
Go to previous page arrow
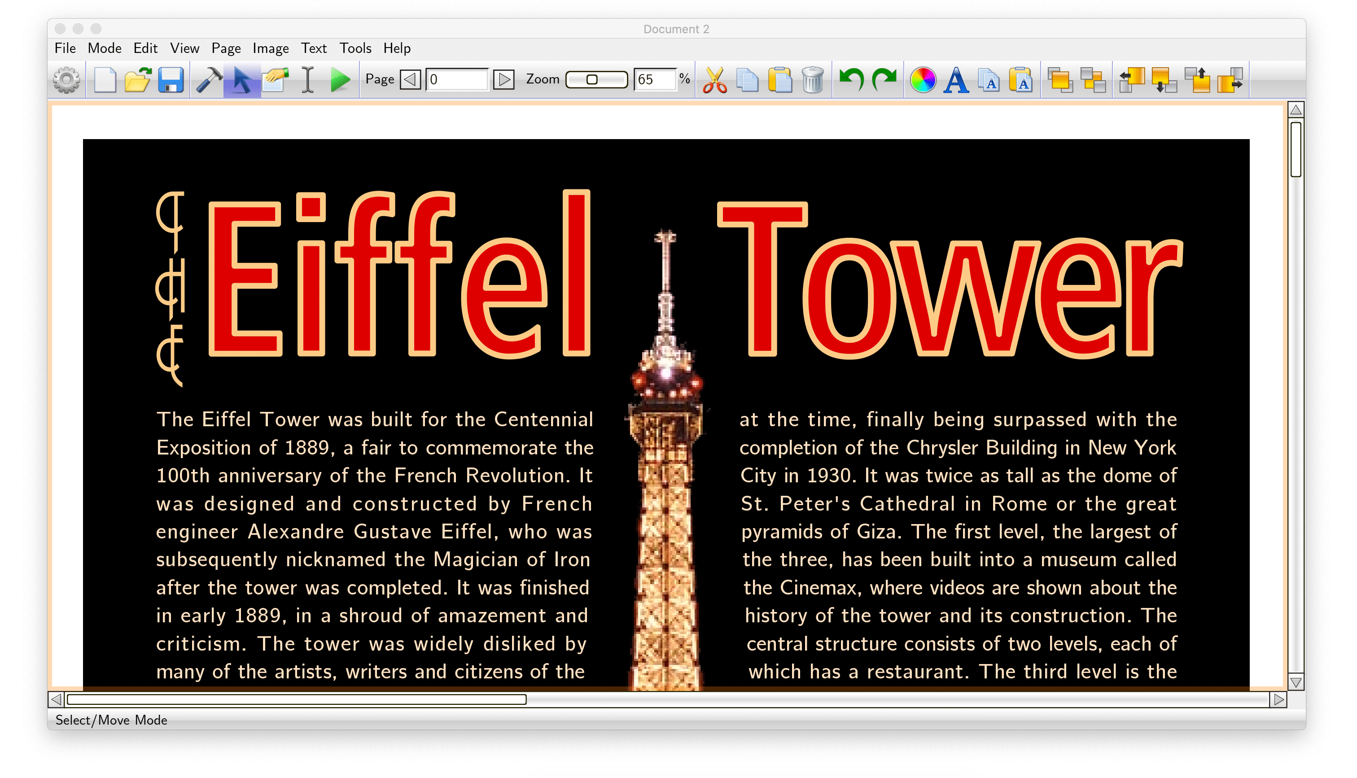[410, 79]
